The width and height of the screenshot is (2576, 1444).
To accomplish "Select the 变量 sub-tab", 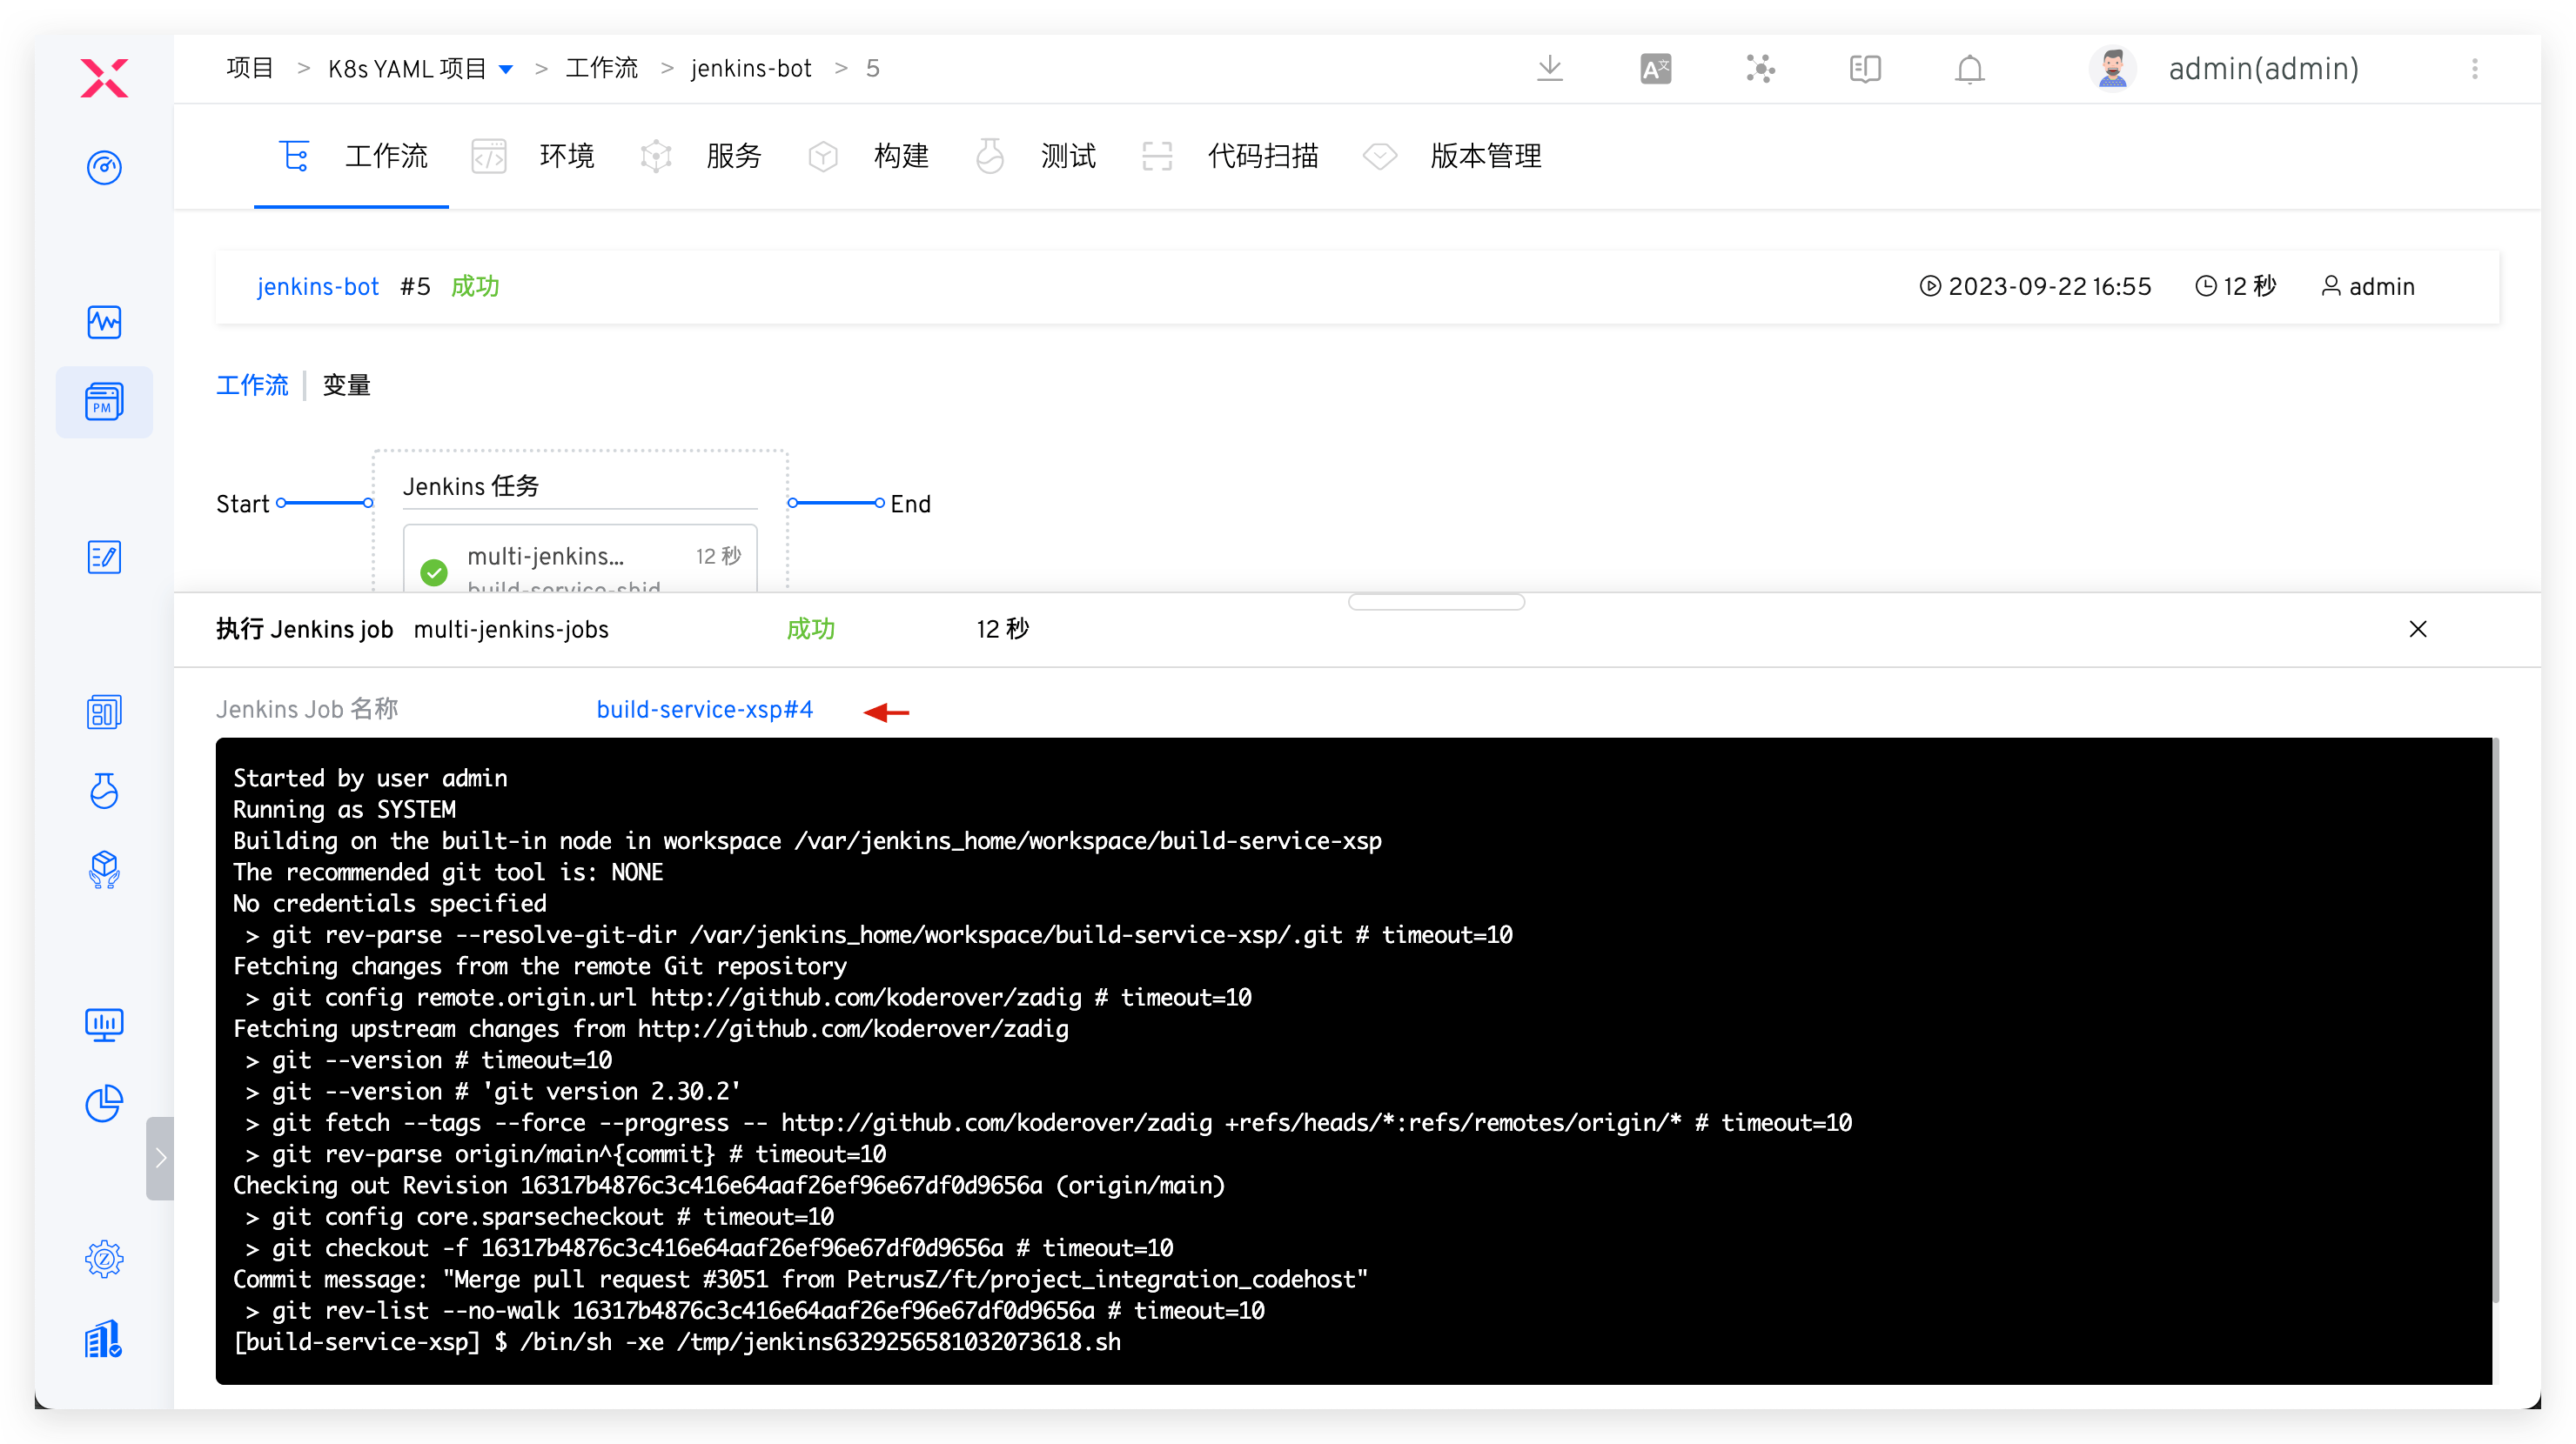I will (346, 384).
